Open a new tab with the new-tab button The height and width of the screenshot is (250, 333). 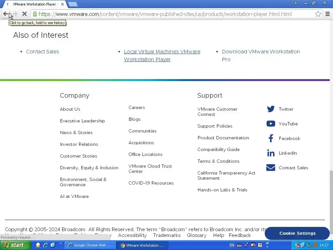click(x=73, y=4)
